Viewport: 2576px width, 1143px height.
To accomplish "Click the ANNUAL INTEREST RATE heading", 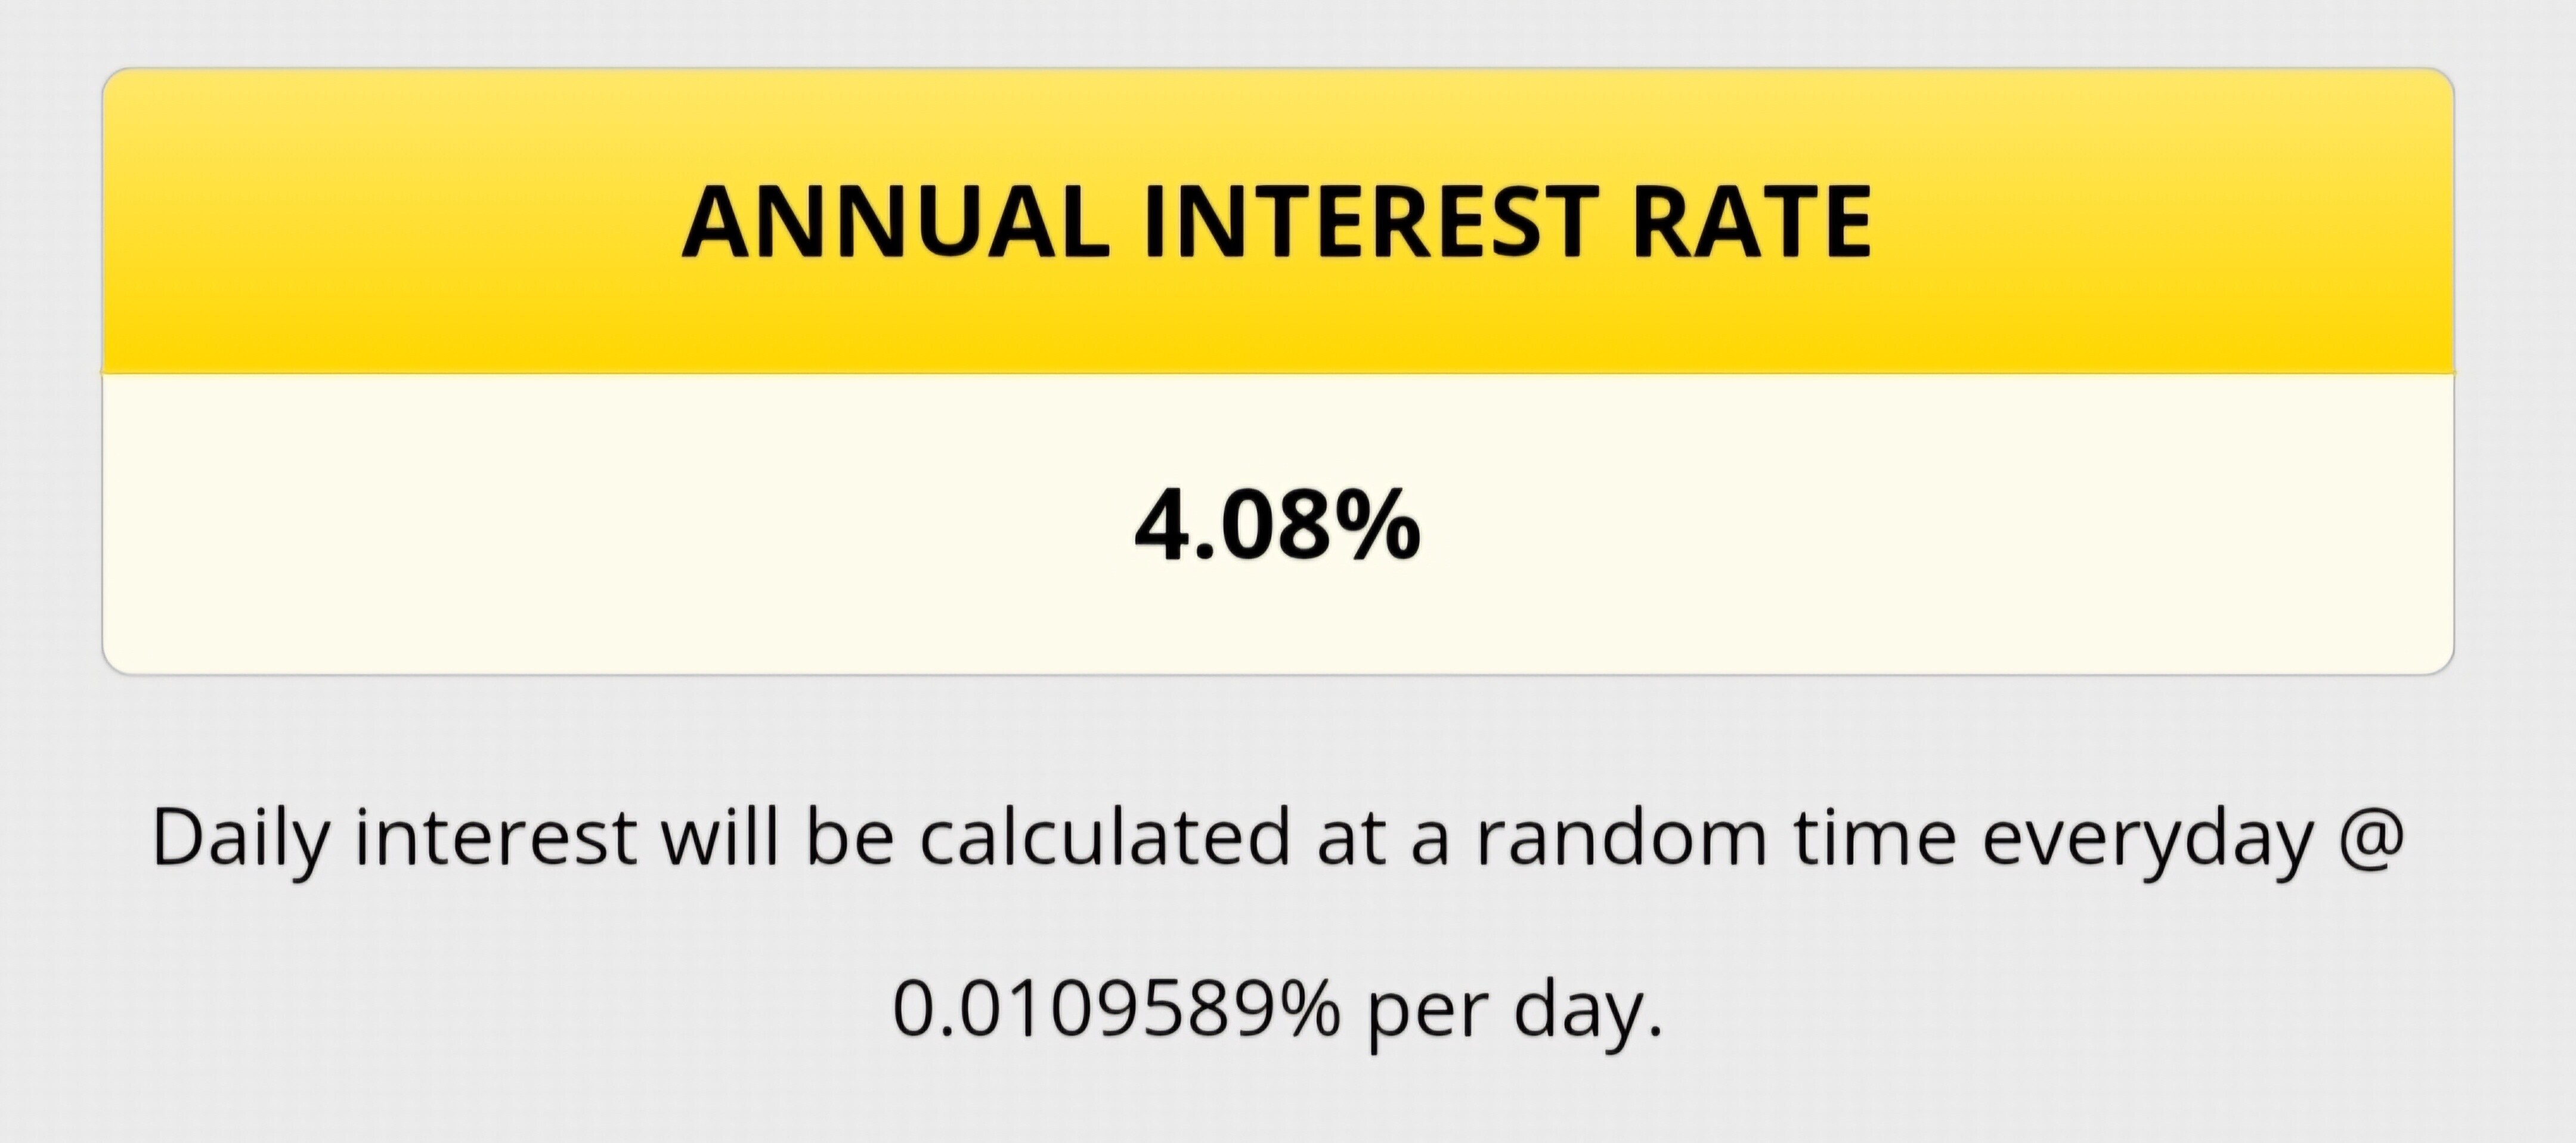I will [x=1277, y=222].
